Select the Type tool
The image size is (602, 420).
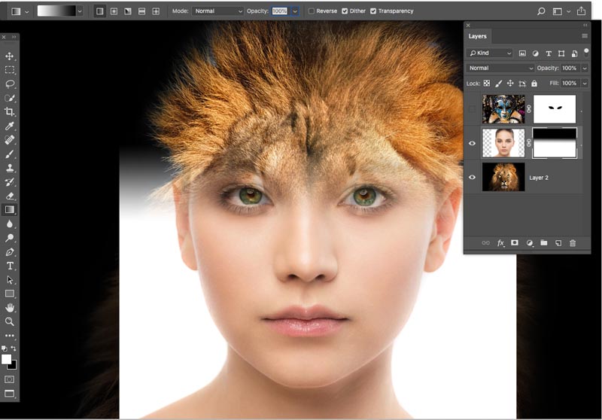click(x=10, y=266)
